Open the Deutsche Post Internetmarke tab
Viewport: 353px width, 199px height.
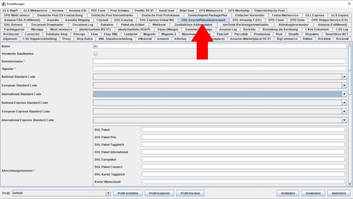[x=112, y=15]
